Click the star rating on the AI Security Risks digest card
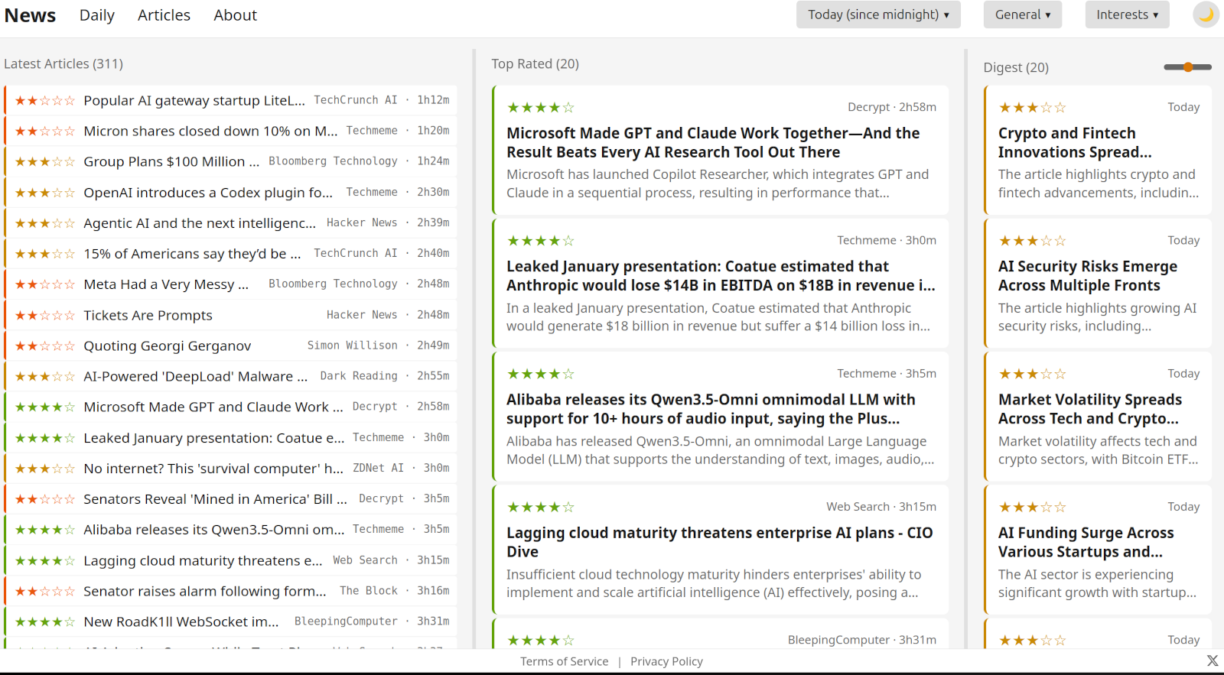1224x675 pixels. [1032, 241]
